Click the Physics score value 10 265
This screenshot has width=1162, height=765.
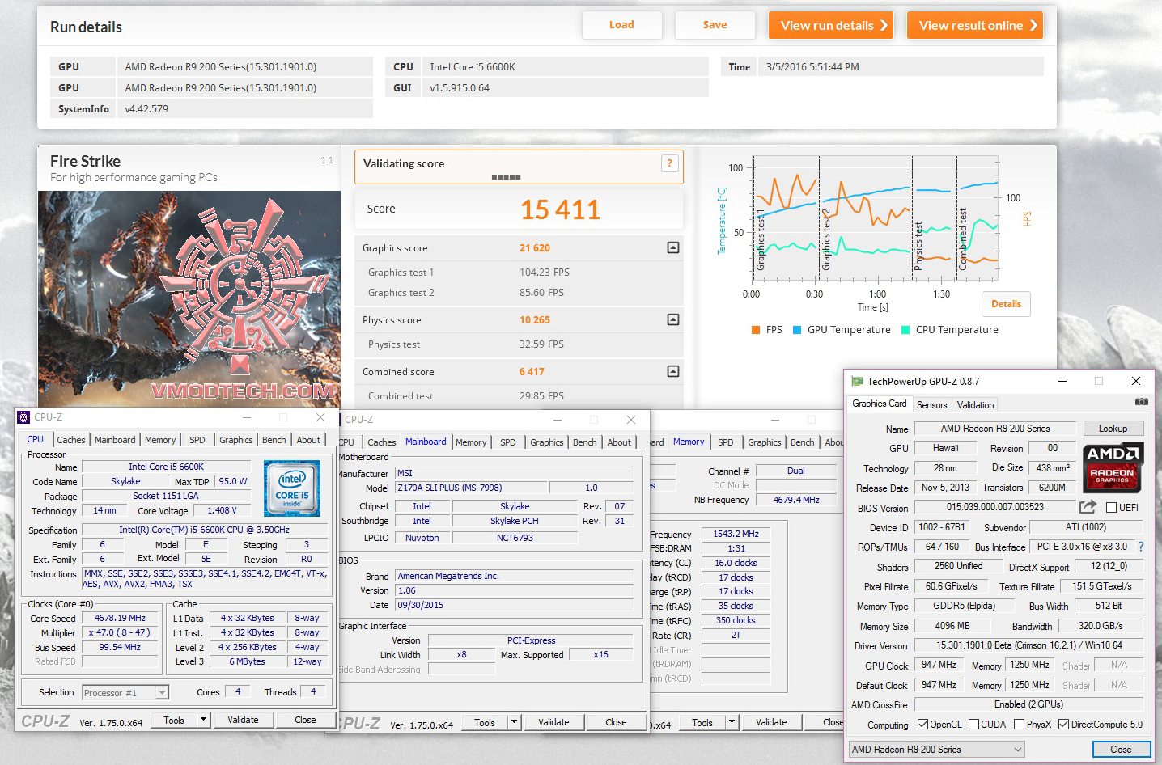(535, 320)
